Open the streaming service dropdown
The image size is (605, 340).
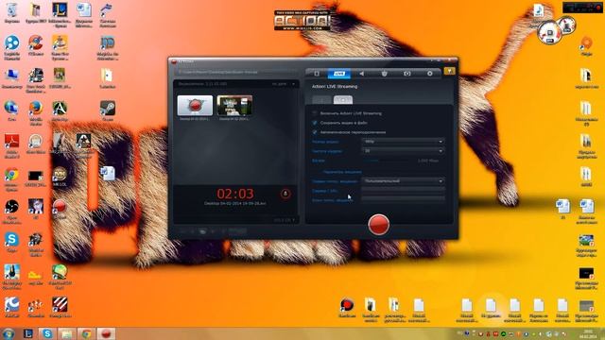click(x=404, y=180)
